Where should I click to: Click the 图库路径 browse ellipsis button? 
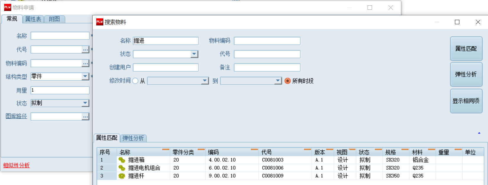coord(85,117)
